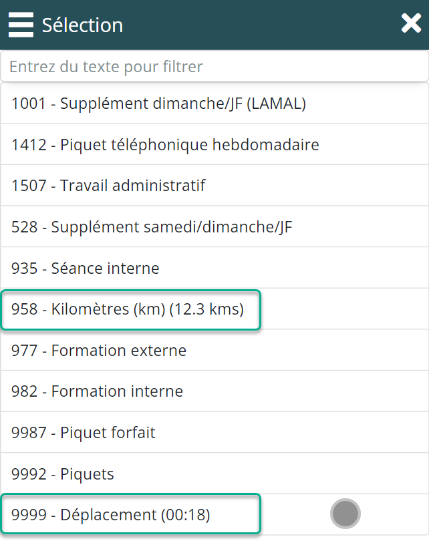The image size is (429, 553).
Task: Select 1507 - Travail administratif entry
Action: [108, 186]
